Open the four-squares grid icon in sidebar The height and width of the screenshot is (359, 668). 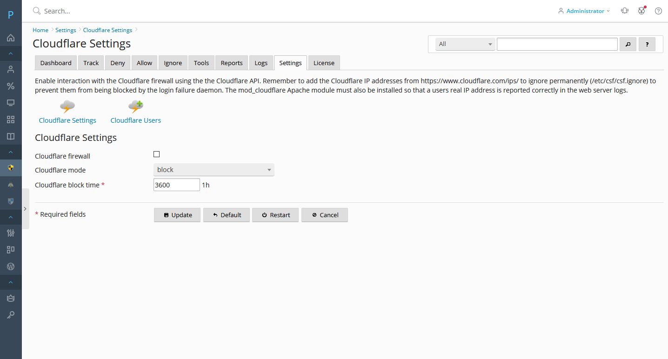coord(11,120)
